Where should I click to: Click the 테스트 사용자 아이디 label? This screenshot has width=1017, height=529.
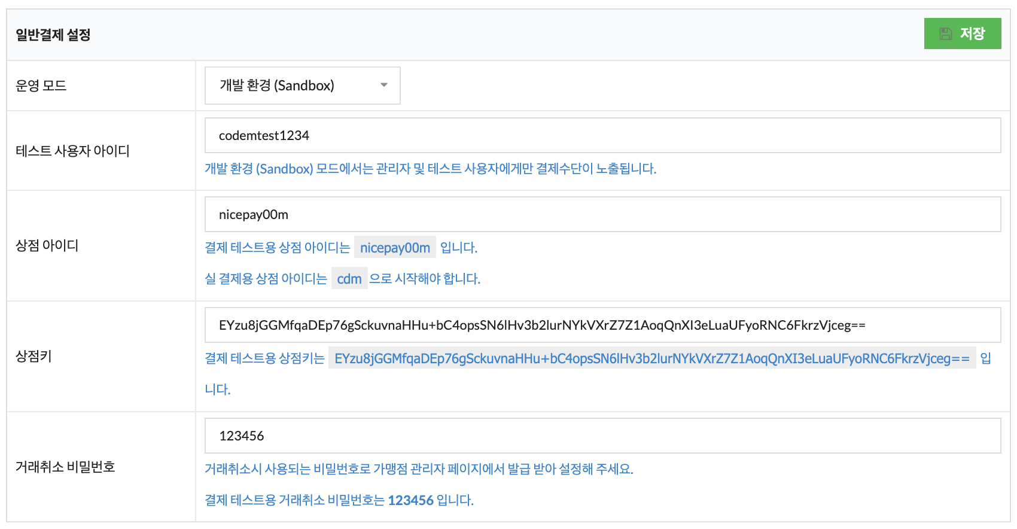click(73, 151)
